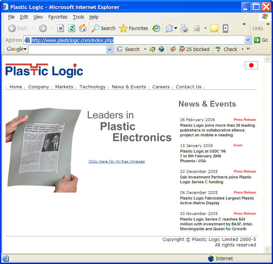Expand the Forward button history dropdown

tap(51, 28)
